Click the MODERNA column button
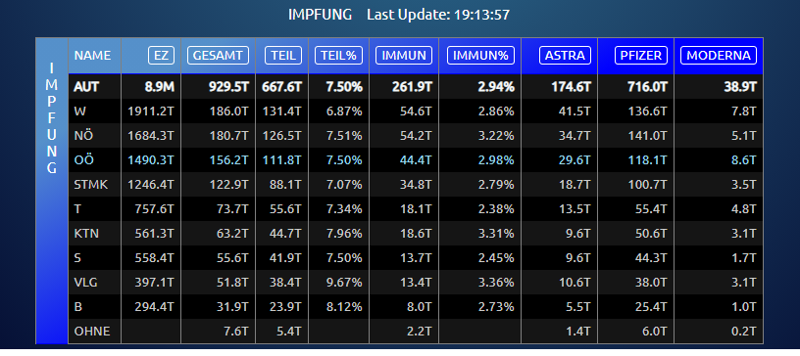The height and width of the screenshot is (356, 800). [x=719, y=56]
